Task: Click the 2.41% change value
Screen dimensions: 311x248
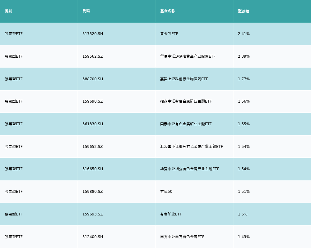Action: coord(244,34)
